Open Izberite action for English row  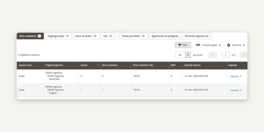[236, 90]
